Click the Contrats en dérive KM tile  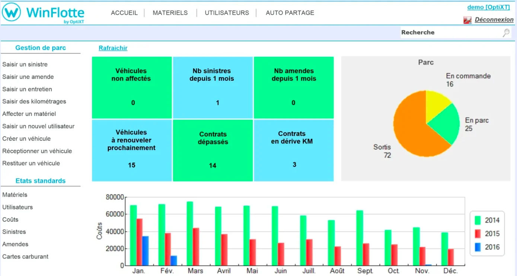coord(294,150)
